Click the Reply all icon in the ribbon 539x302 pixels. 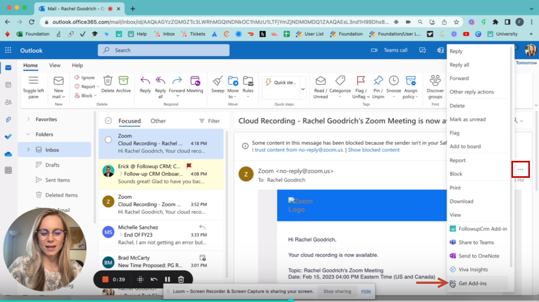(x=160, y=82)
